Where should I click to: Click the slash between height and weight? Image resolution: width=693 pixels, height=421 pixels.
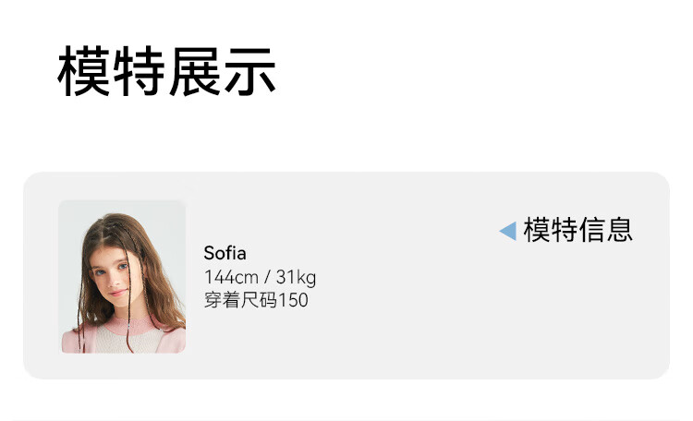268,277
